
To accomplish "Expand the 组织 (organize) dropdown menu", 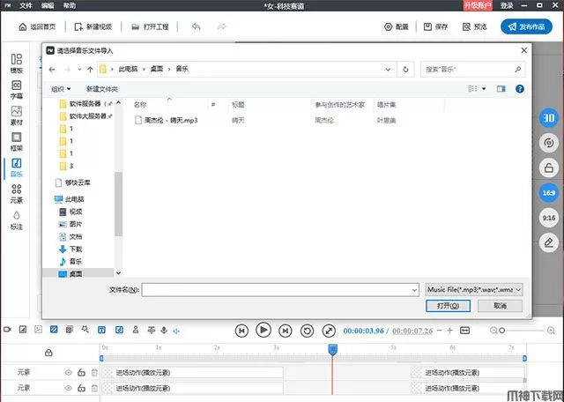I will coord(61,89).
